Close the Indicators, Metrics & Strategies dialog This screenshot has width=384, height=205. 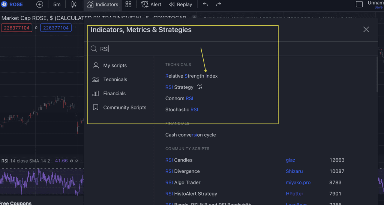click(x=366, y=30)
